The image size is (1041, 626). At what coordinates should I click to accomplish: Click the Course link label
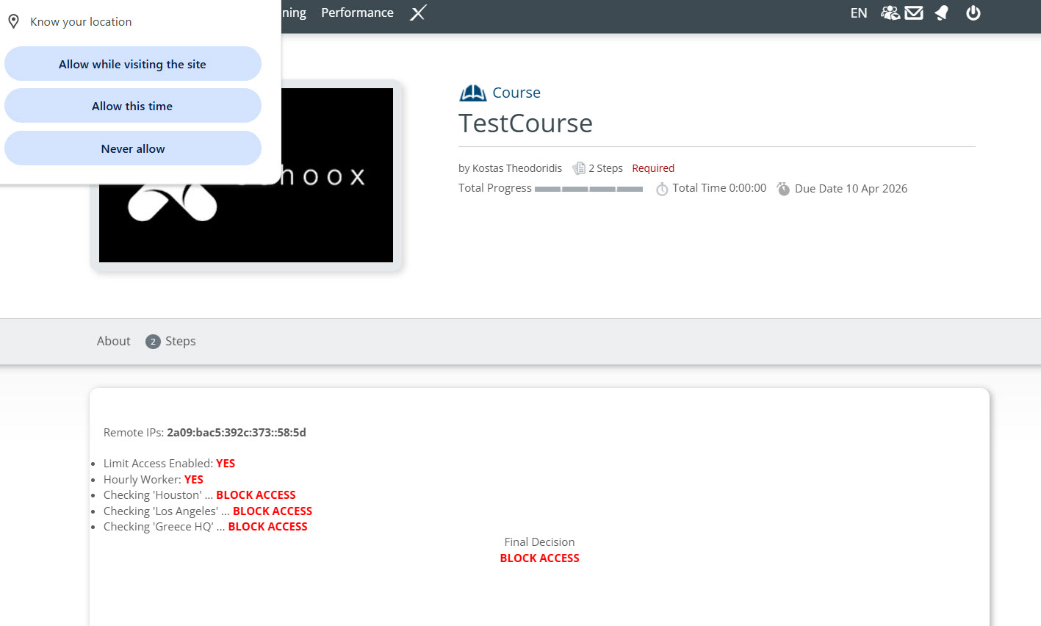516,93
